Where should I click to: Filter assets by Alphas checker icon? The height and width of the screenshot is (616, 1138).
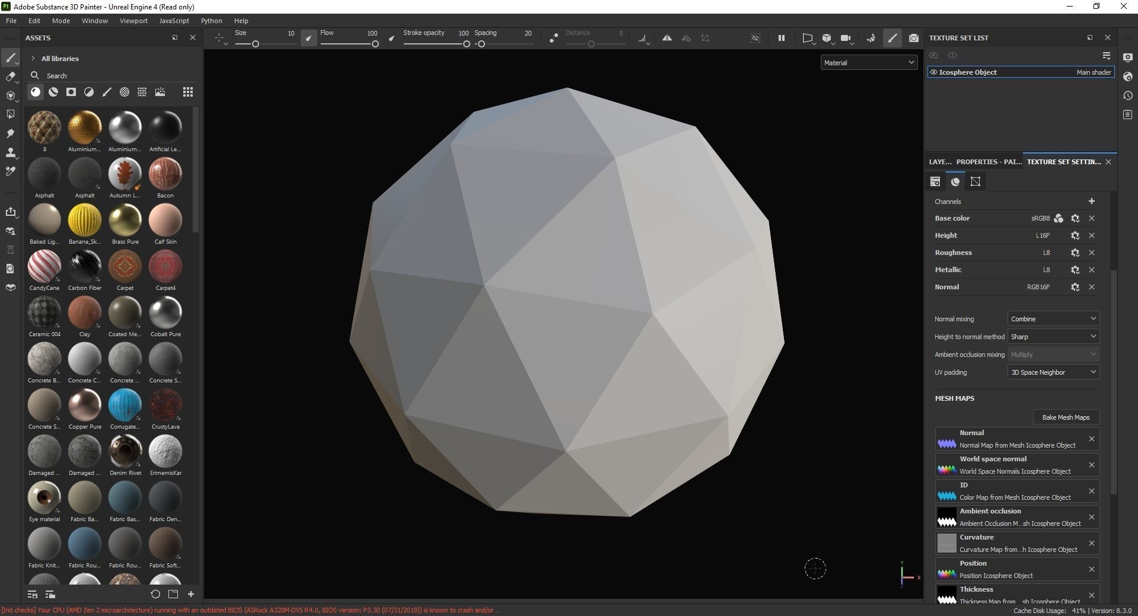pos(125,92)
